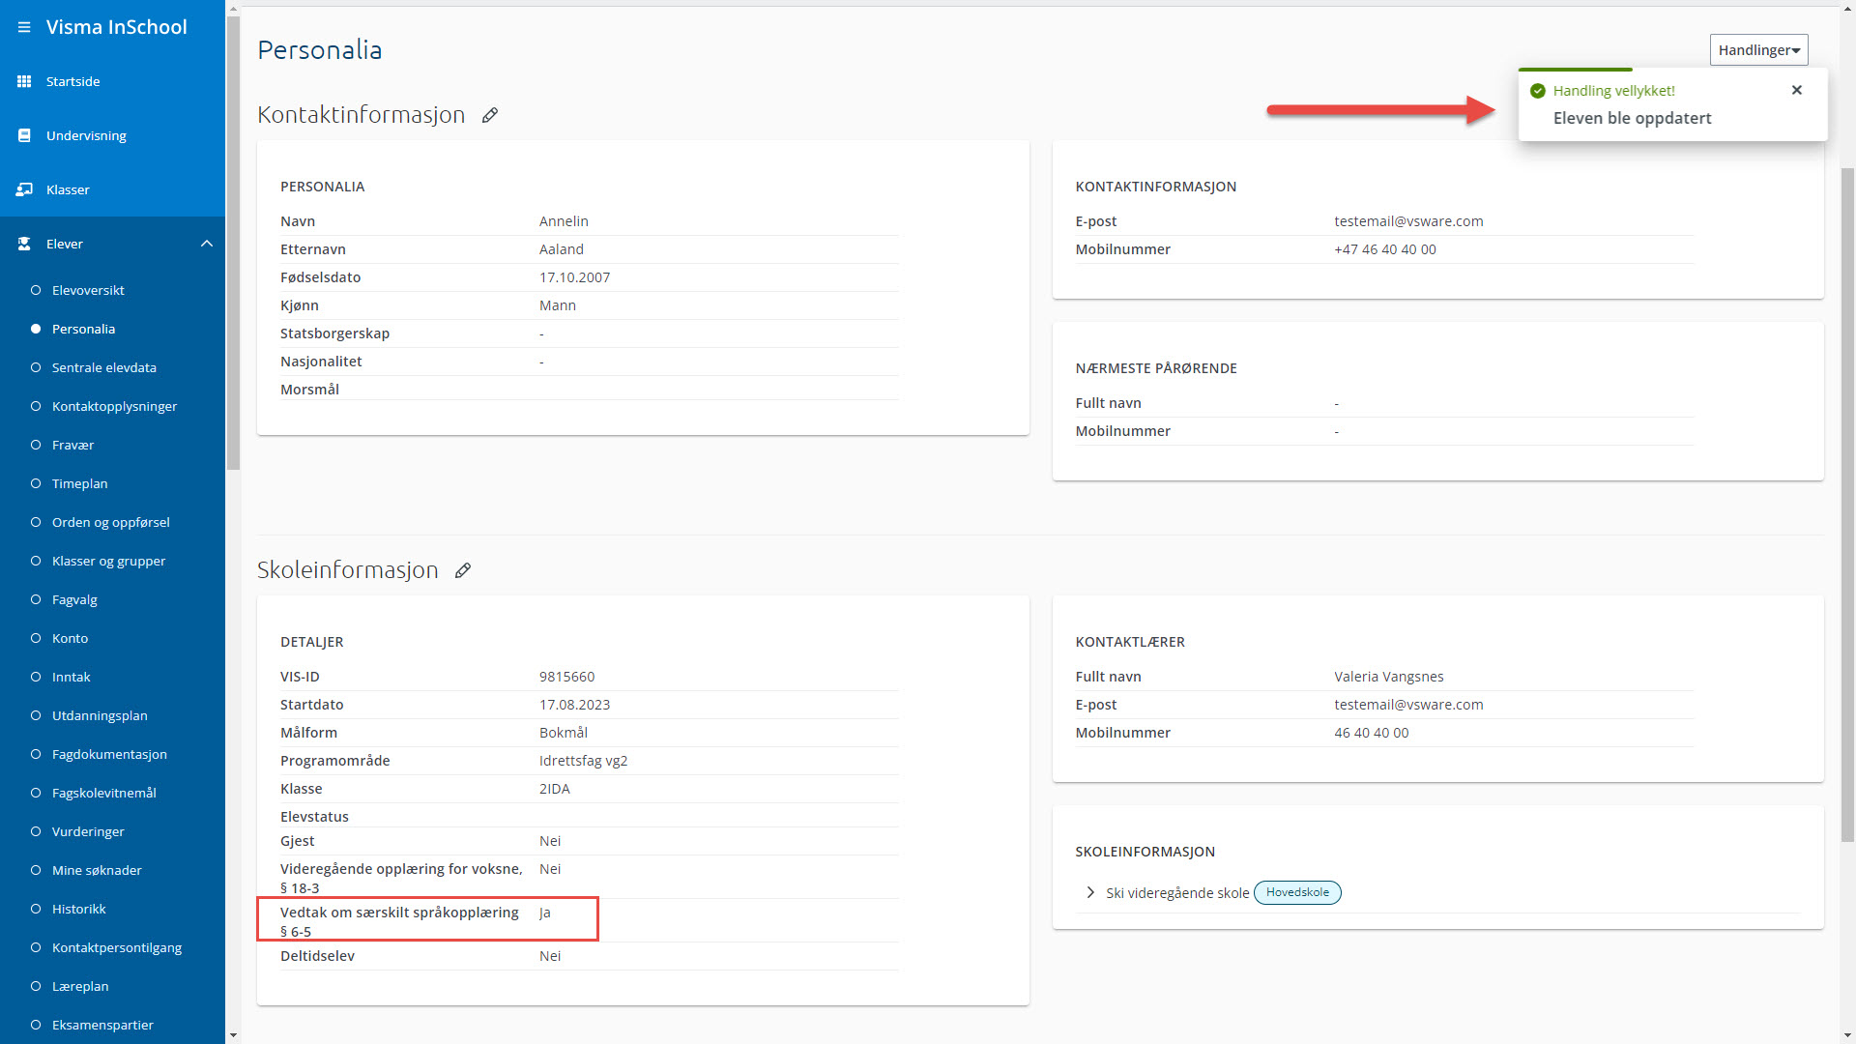
Task: Click the Undervisning book icon
Action: coord(24,135)
